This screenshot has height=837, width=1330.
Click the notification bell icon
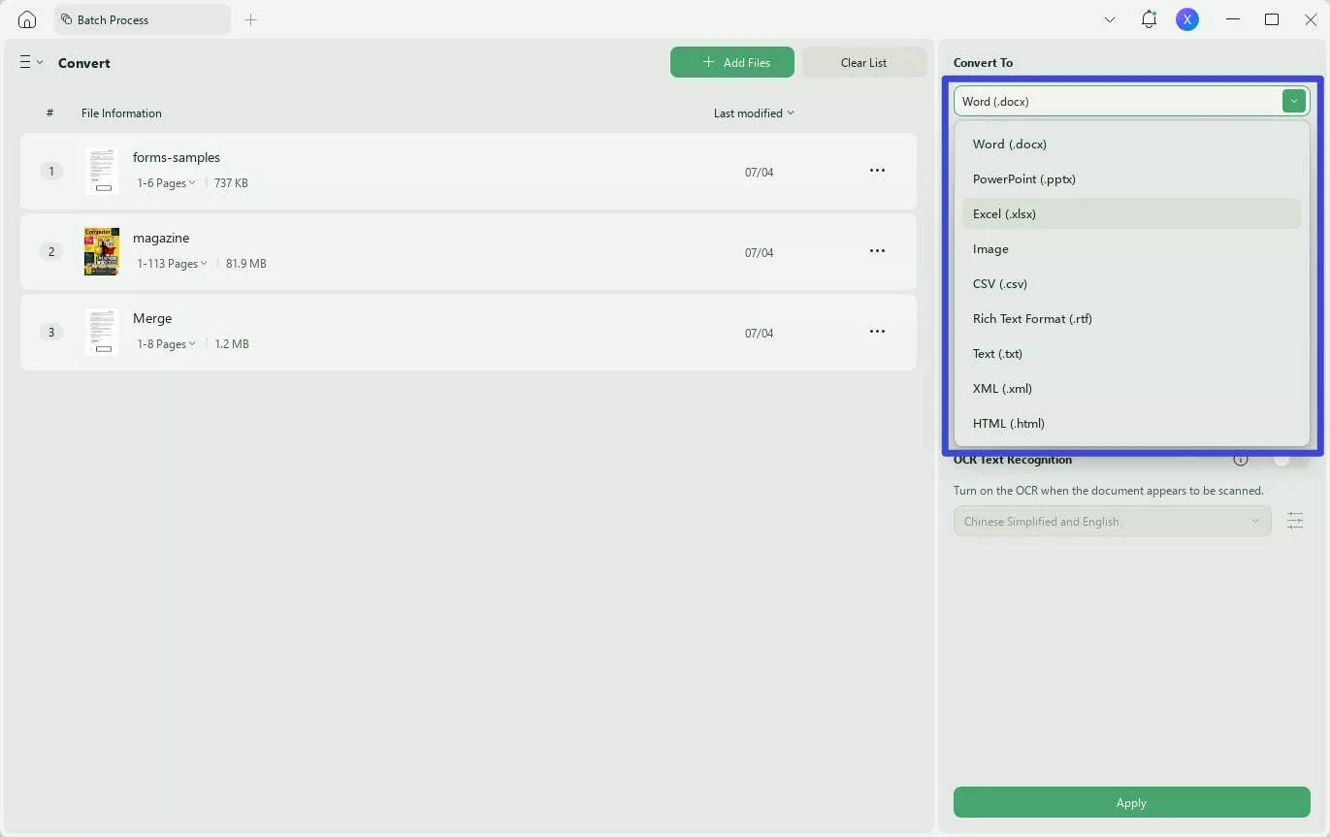click(1149, 18)
